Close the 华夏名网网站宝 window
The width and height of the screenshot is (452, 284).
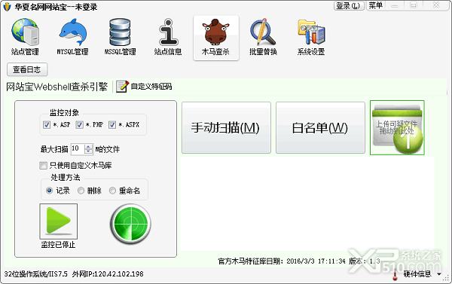(x=436, y=5)
